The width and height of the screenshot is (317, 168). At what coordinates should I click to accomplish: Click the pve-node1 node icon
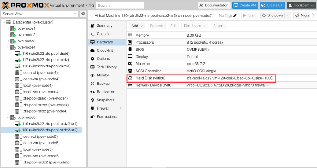click(13, 28)
